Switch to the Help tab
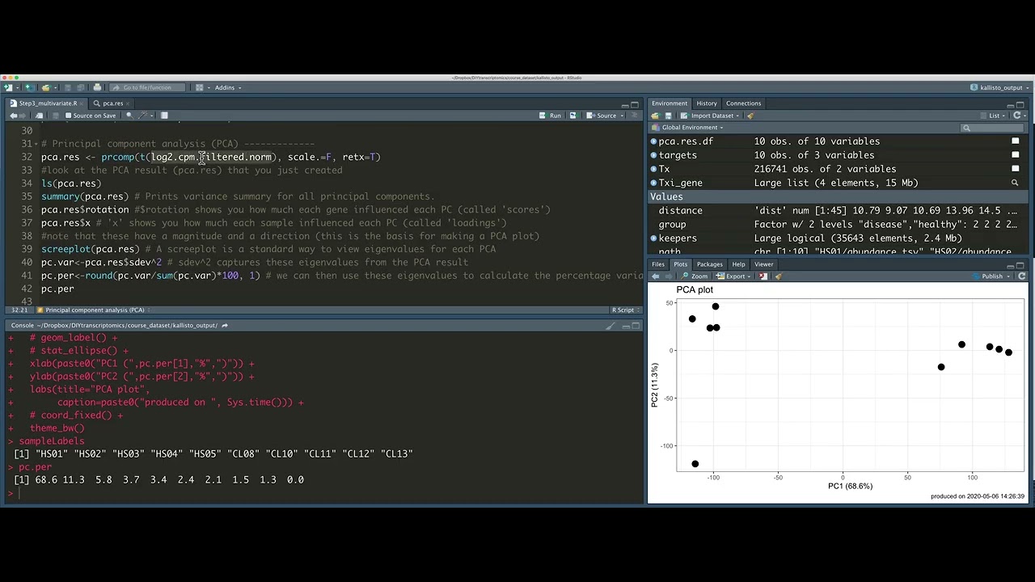 [x=738, y=264]
